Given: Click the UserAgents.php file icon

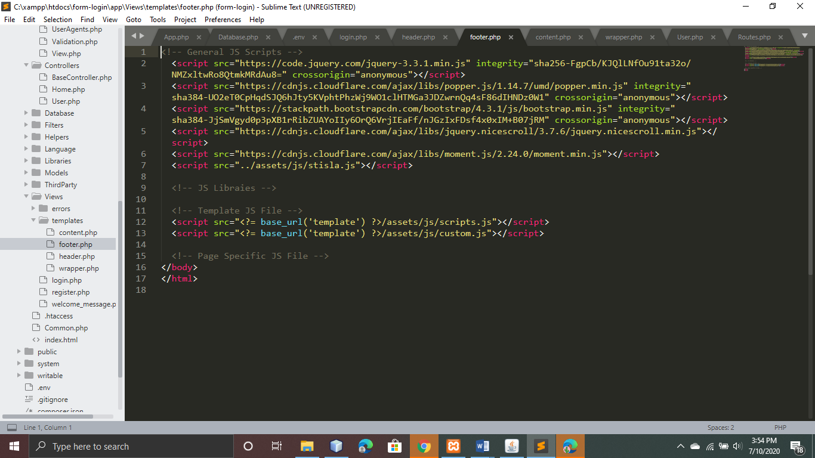Looking at the screenshot, I should point(43,29).
